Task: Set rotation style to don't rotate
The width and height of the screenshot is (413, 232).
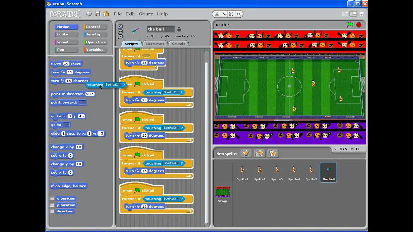Action: (120, 36)
